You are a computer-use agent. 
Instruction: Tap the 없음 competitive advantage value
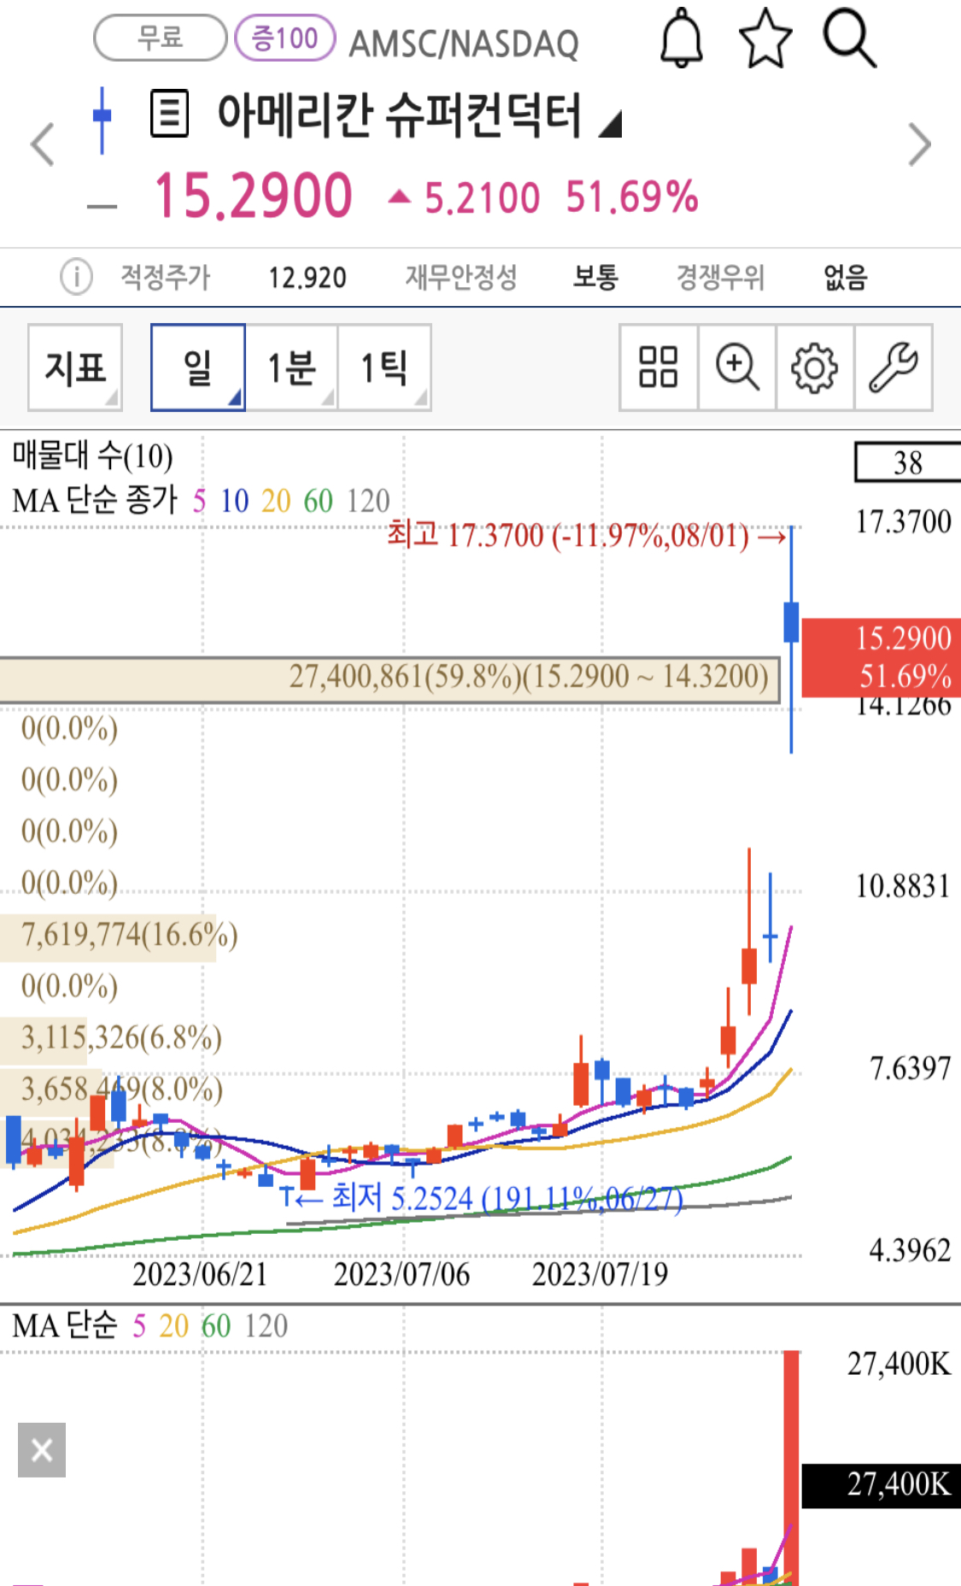846,277
